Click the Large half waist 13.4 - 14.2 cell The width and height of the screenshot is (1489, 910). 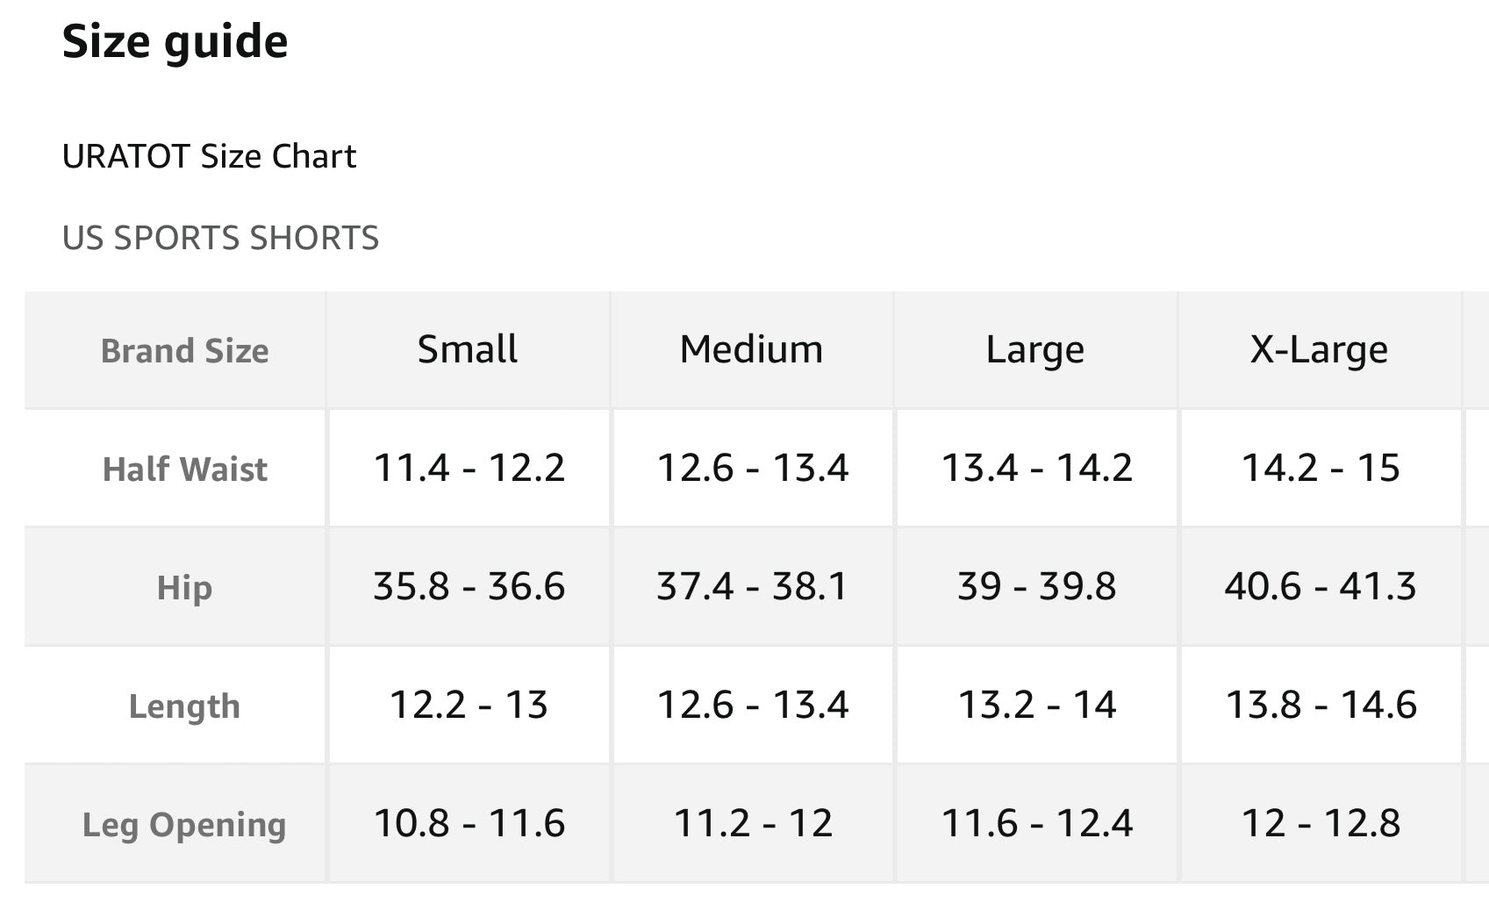coord(1036,468)
